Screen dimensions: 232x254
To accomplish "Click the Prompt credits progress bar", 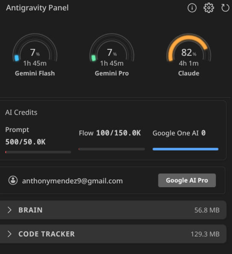I will click(x=38, y=152).
